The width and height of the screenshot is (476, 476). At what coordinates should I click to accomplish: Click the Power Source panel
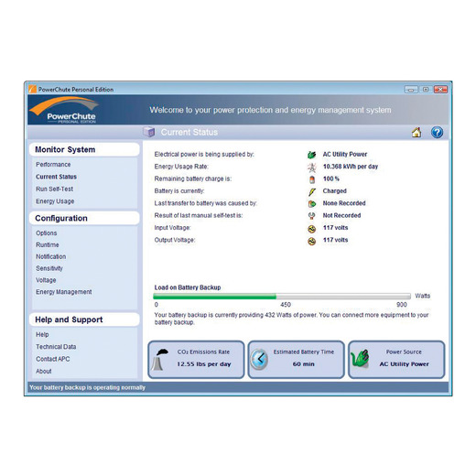(396, 360)
